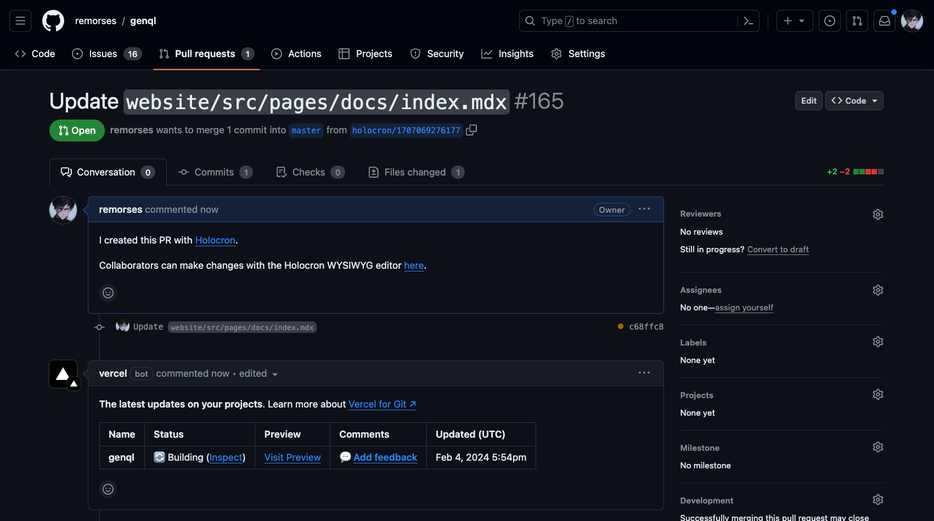Image resolution: width=934 pixels, height=521 pixels.
Task: Click the Inspect deployment link
Action: coord(226,457)
